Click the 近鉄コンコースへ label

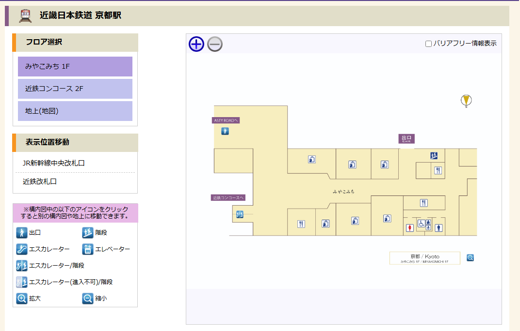pyautogui.click(x=228, y=197)
